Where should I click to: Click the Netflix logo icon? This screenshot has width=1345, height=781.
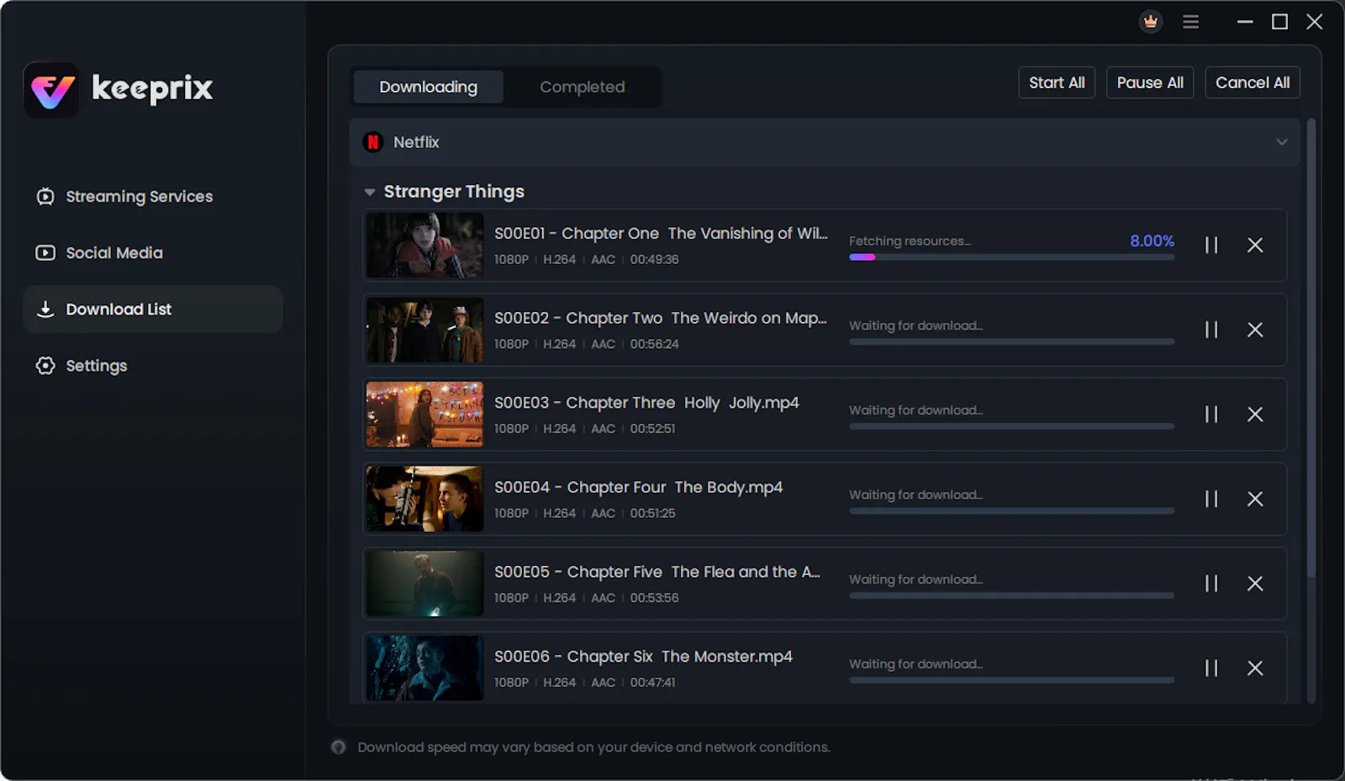(373, 142)
